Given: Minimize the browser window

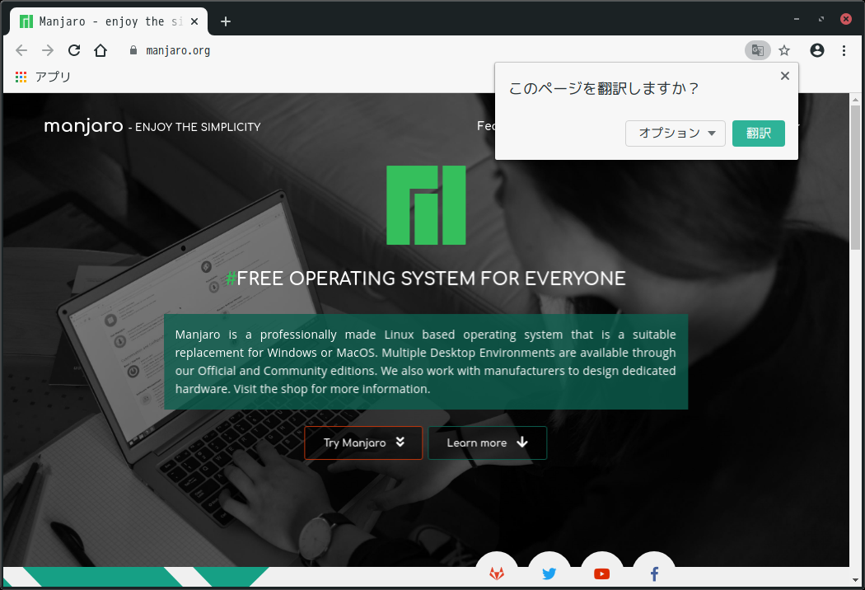Looking at the screenshot, I should point(797,19).
